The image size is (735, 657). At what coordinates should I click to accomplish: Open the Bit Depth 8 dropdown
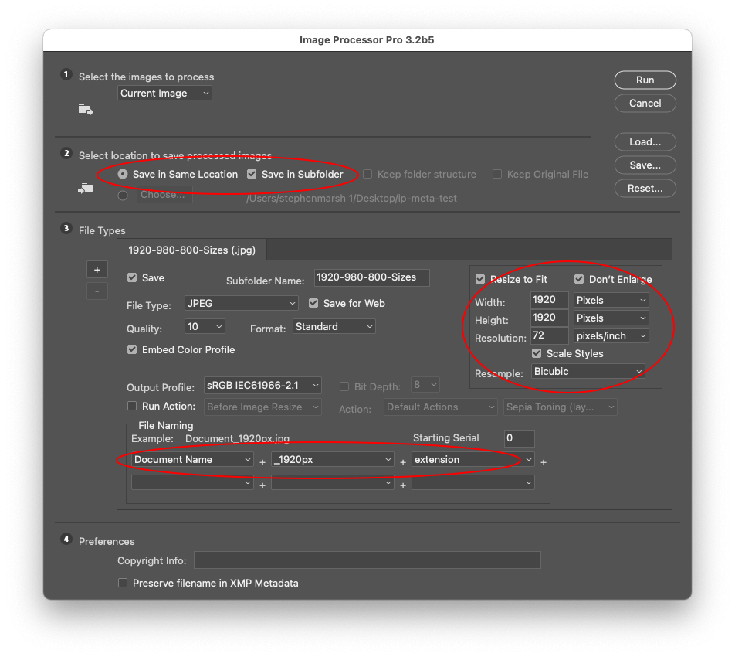point(425,385)
